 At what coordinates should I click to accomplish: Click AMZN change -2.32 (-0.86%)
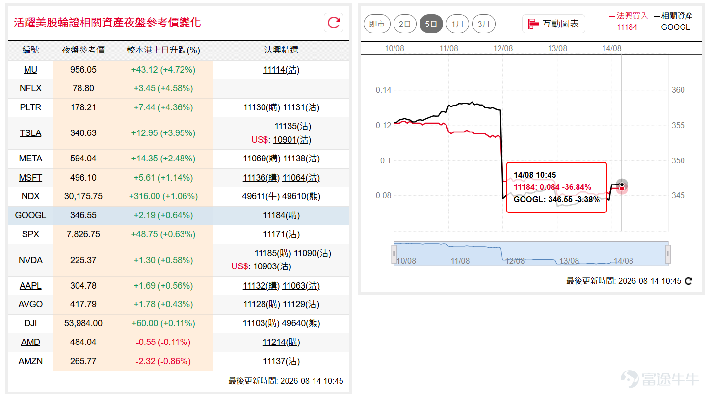point(163,361)
